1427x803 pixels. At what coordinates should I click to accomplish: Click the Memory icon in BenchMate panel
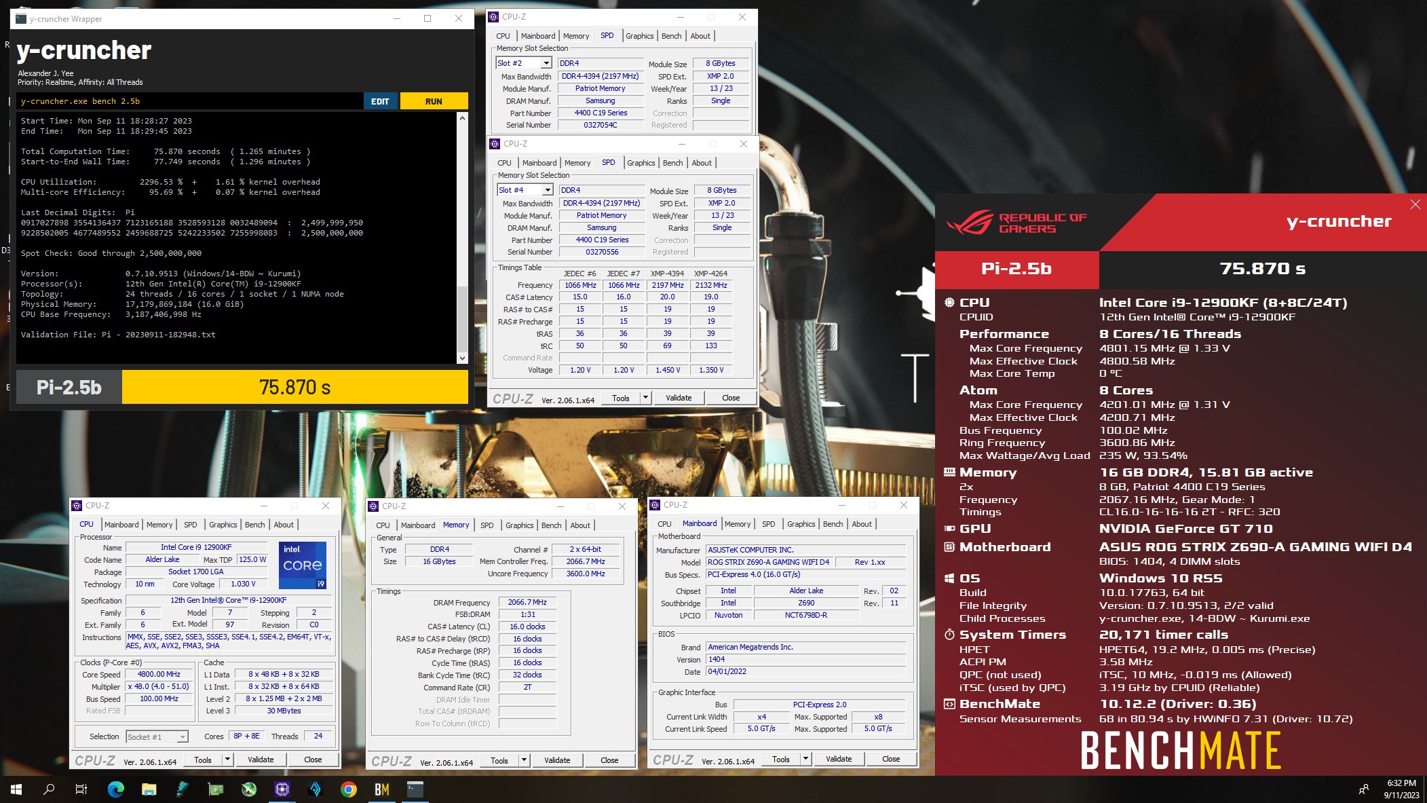click(x=949, y=472)
